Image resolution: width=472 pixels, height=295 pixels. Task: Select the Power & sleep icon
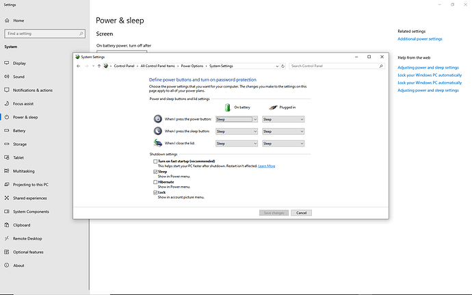[7, 117]
